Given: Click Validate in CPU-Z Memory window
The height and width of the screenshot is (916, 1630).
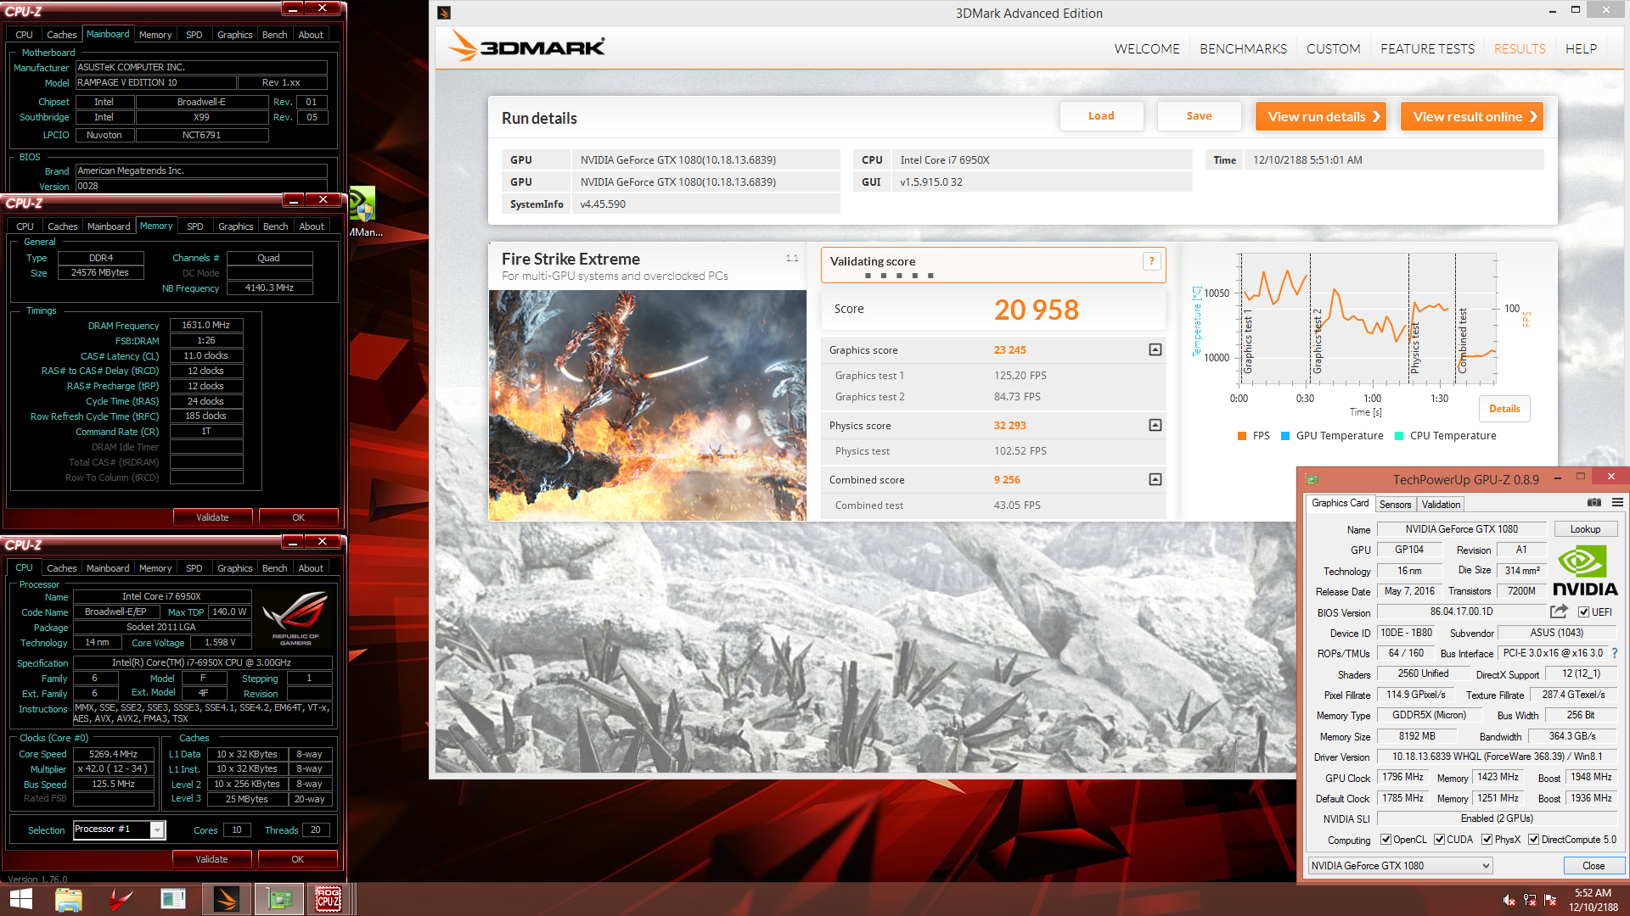Looking at the screenshot, I should pos(212,517).
